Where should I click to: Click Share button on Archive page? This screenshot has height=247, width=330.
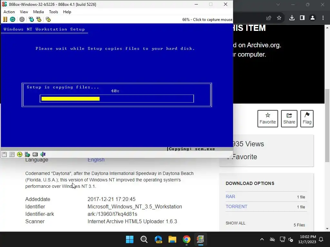click(x=289, y=119)
